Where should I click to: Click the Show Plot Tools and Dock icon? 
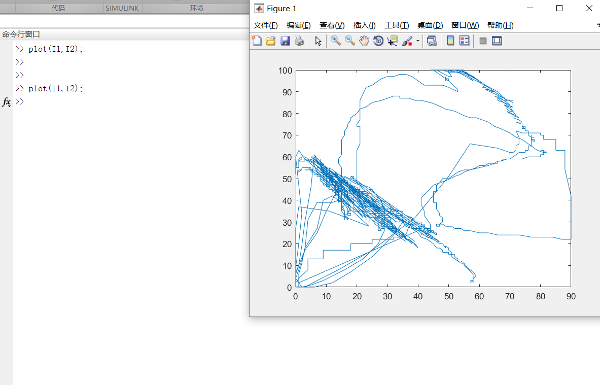point(497,41)
